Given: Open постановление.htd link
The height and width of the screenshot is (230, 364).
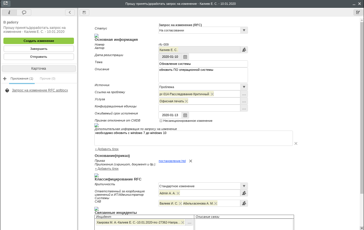Looking at the screenshot, I should [x=172, y=161].
